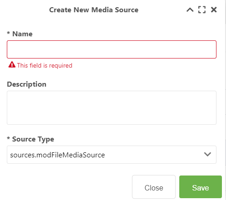
Task: Click the Description label
Action: (x=27, y=84)
